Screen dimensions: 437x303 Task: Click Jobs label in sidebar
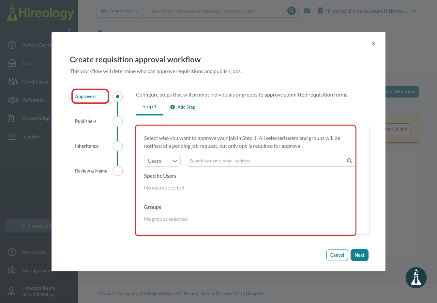(x=27, y=63)
